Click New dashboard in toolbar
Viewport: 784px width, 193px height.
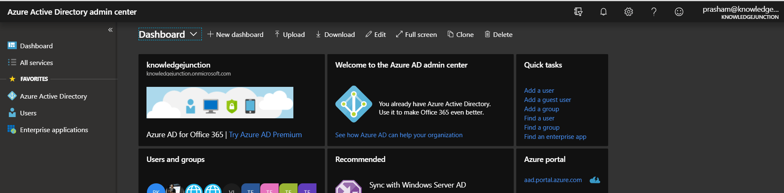(235, 34)
